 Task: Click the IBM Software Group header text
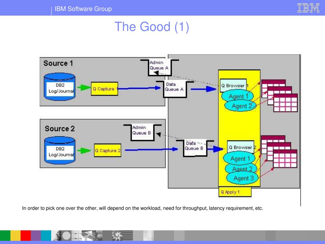tap(83, 9)
